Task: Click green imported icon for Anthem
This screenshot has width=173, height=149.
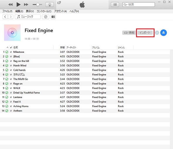Action: pos(7,111)
